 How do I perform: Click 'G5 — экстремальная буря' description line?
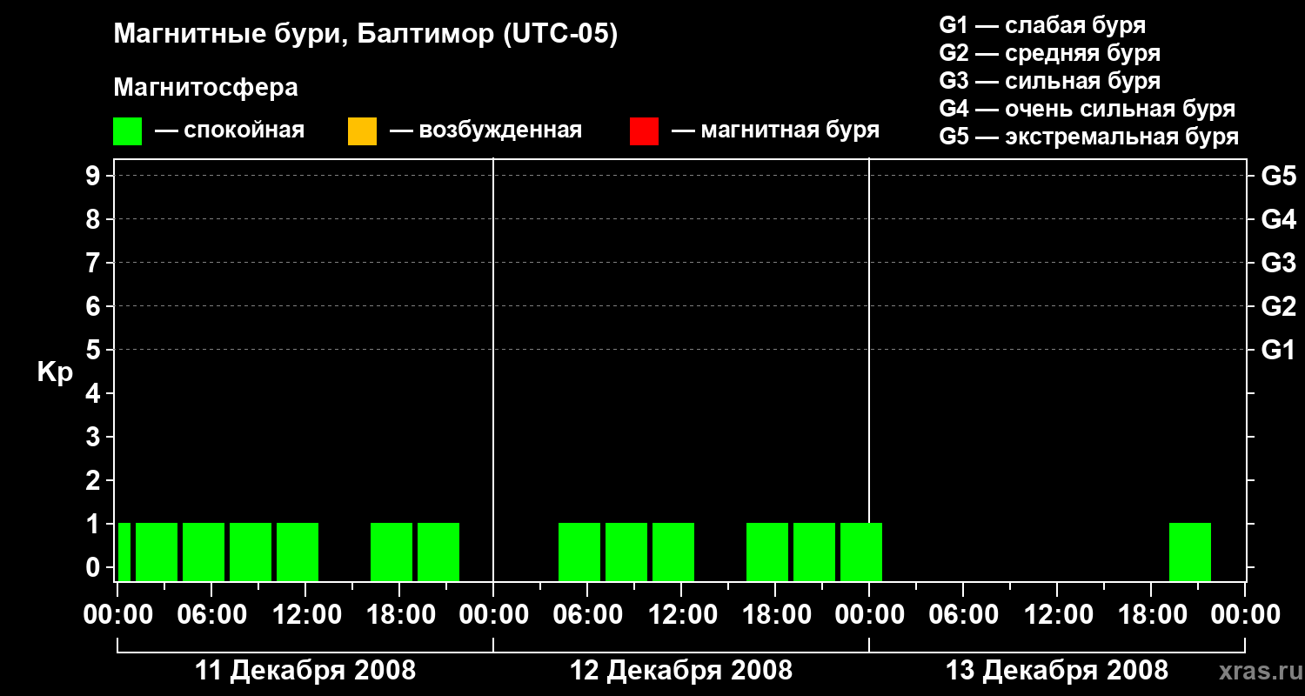click(x=1089, y=137)
